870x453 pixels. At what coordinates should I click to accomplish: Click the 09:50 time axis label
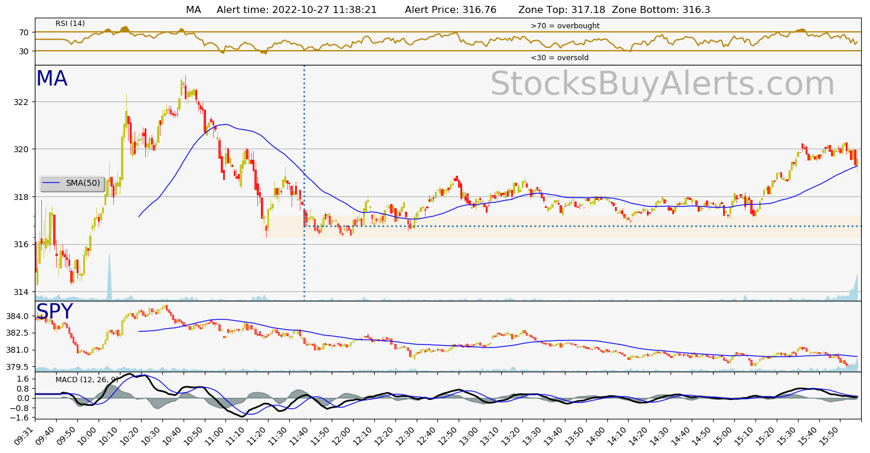click(x=67, y=435)
